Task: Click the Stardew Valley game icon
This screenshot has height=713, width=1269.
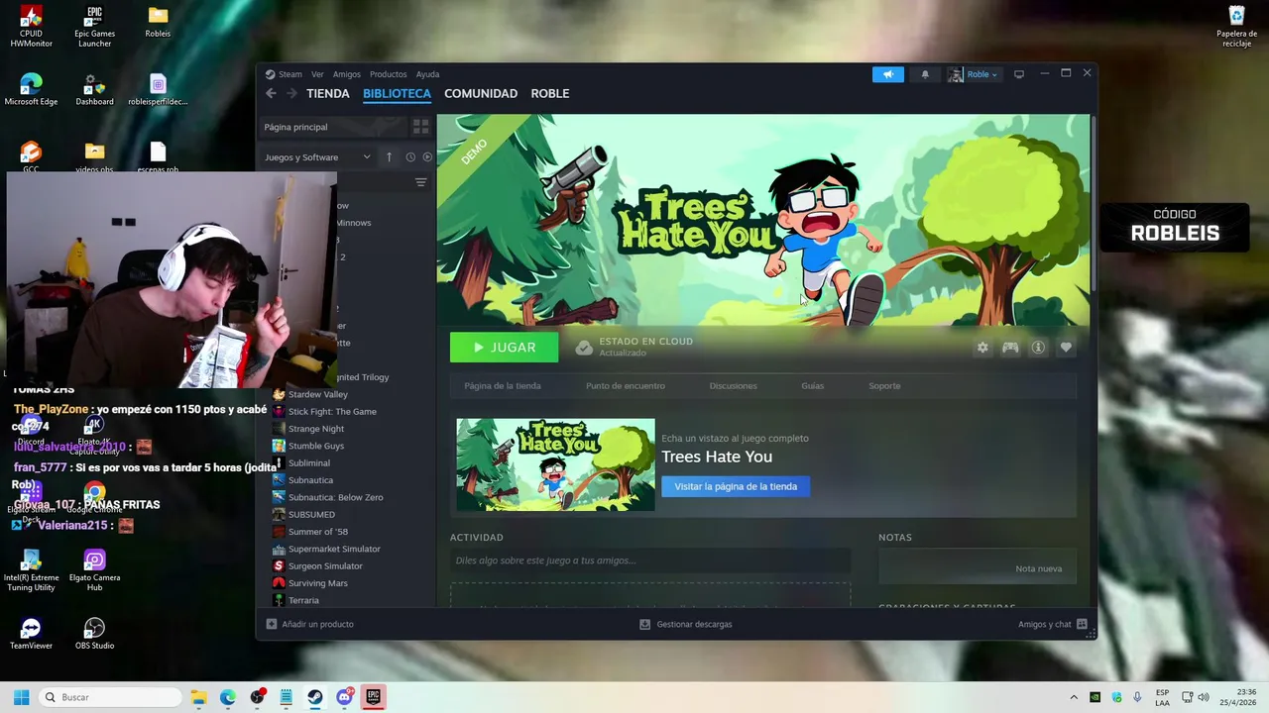Action: [279, 394]
